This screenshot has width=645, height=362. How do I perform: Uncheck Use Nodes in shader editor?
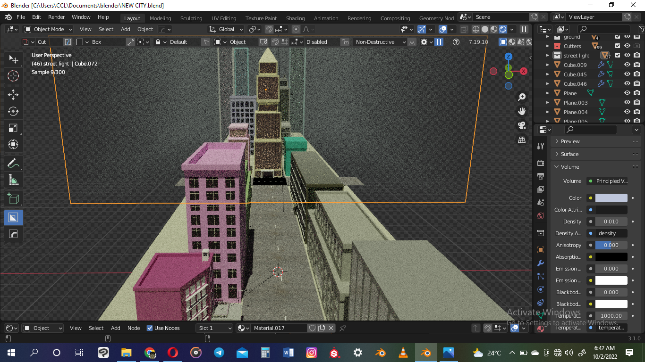(150, 328)
